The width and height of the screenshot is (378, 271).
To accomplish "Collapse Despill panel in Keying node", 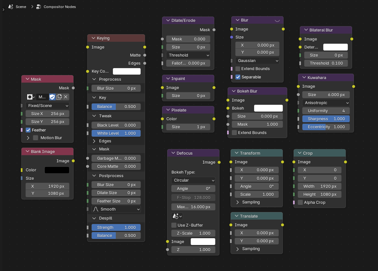I will tap(94, 218).
